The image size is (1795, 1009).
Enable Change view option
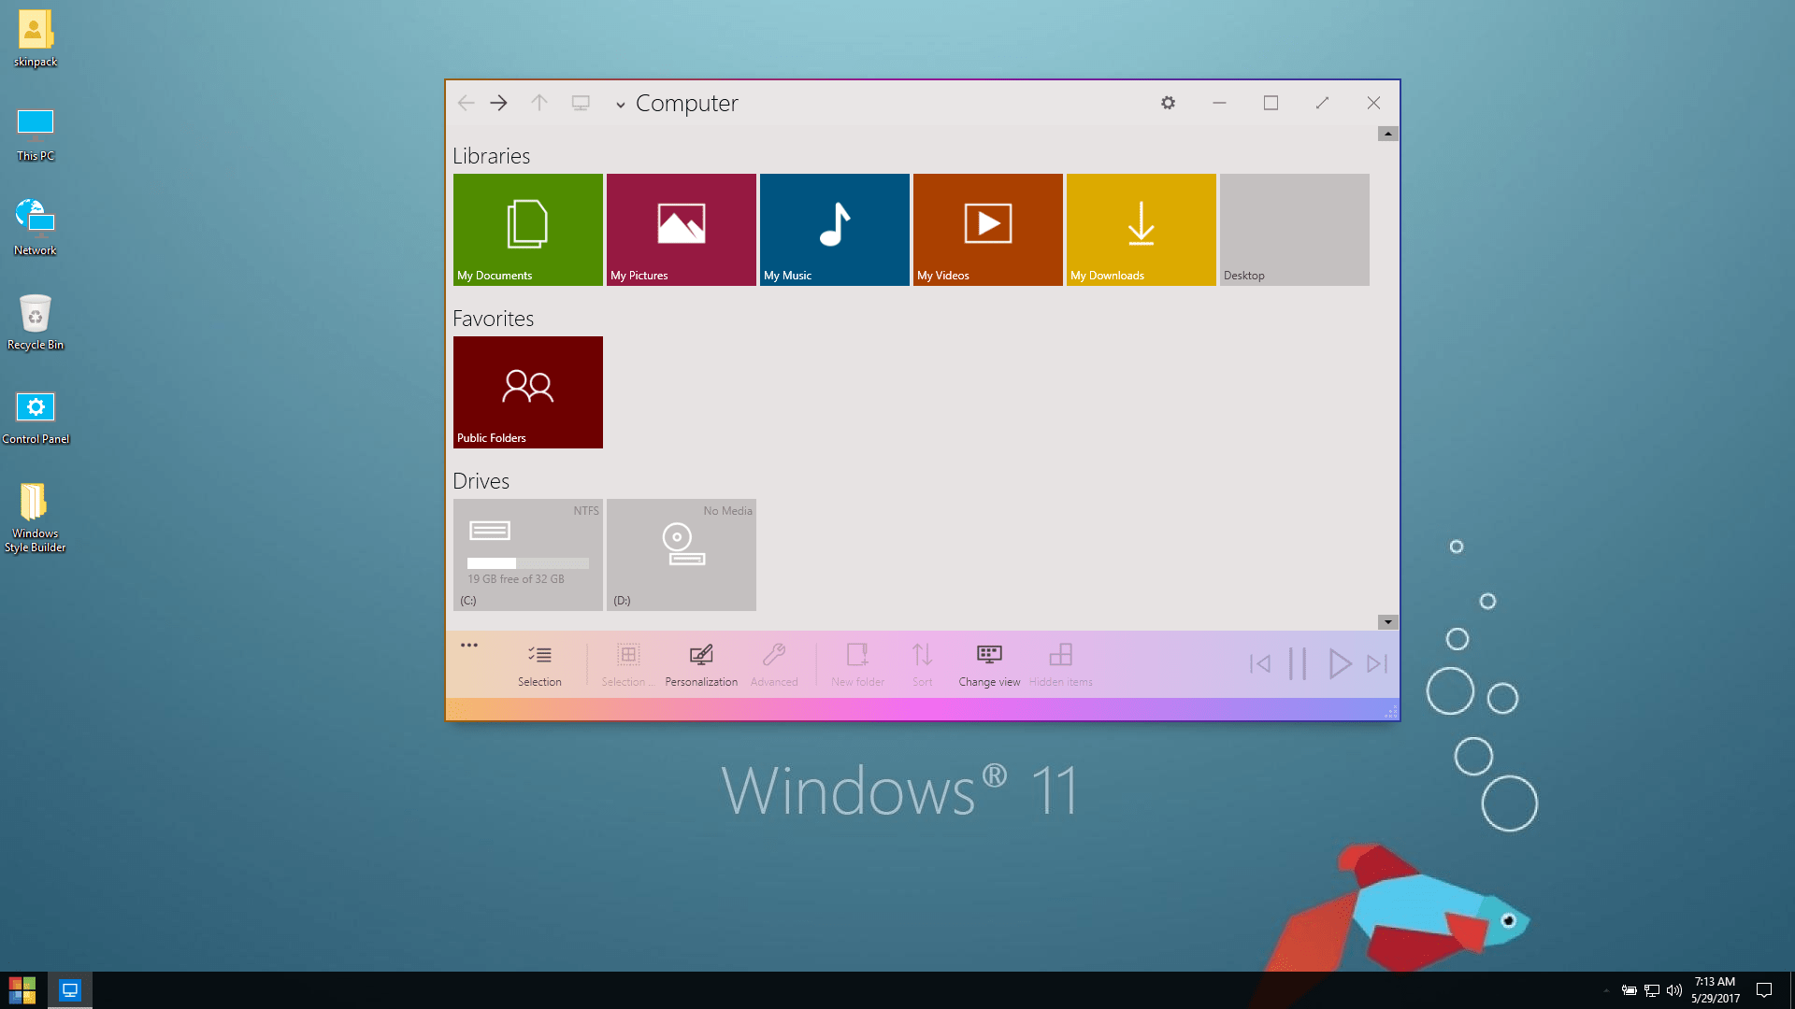(x=989, y=662)
